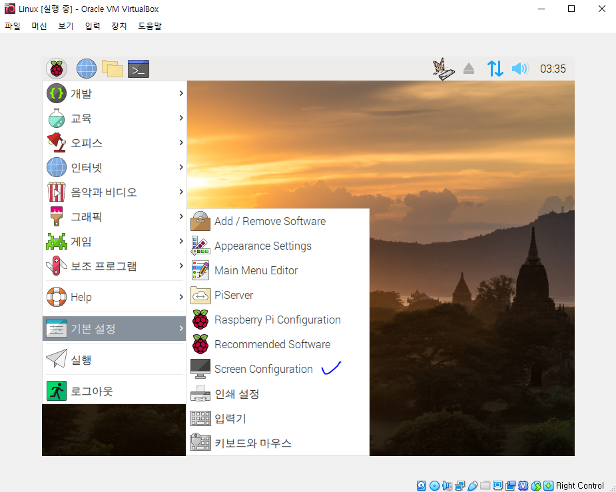Open the 보조 프로그램 menu category

[x=114, y=266]
